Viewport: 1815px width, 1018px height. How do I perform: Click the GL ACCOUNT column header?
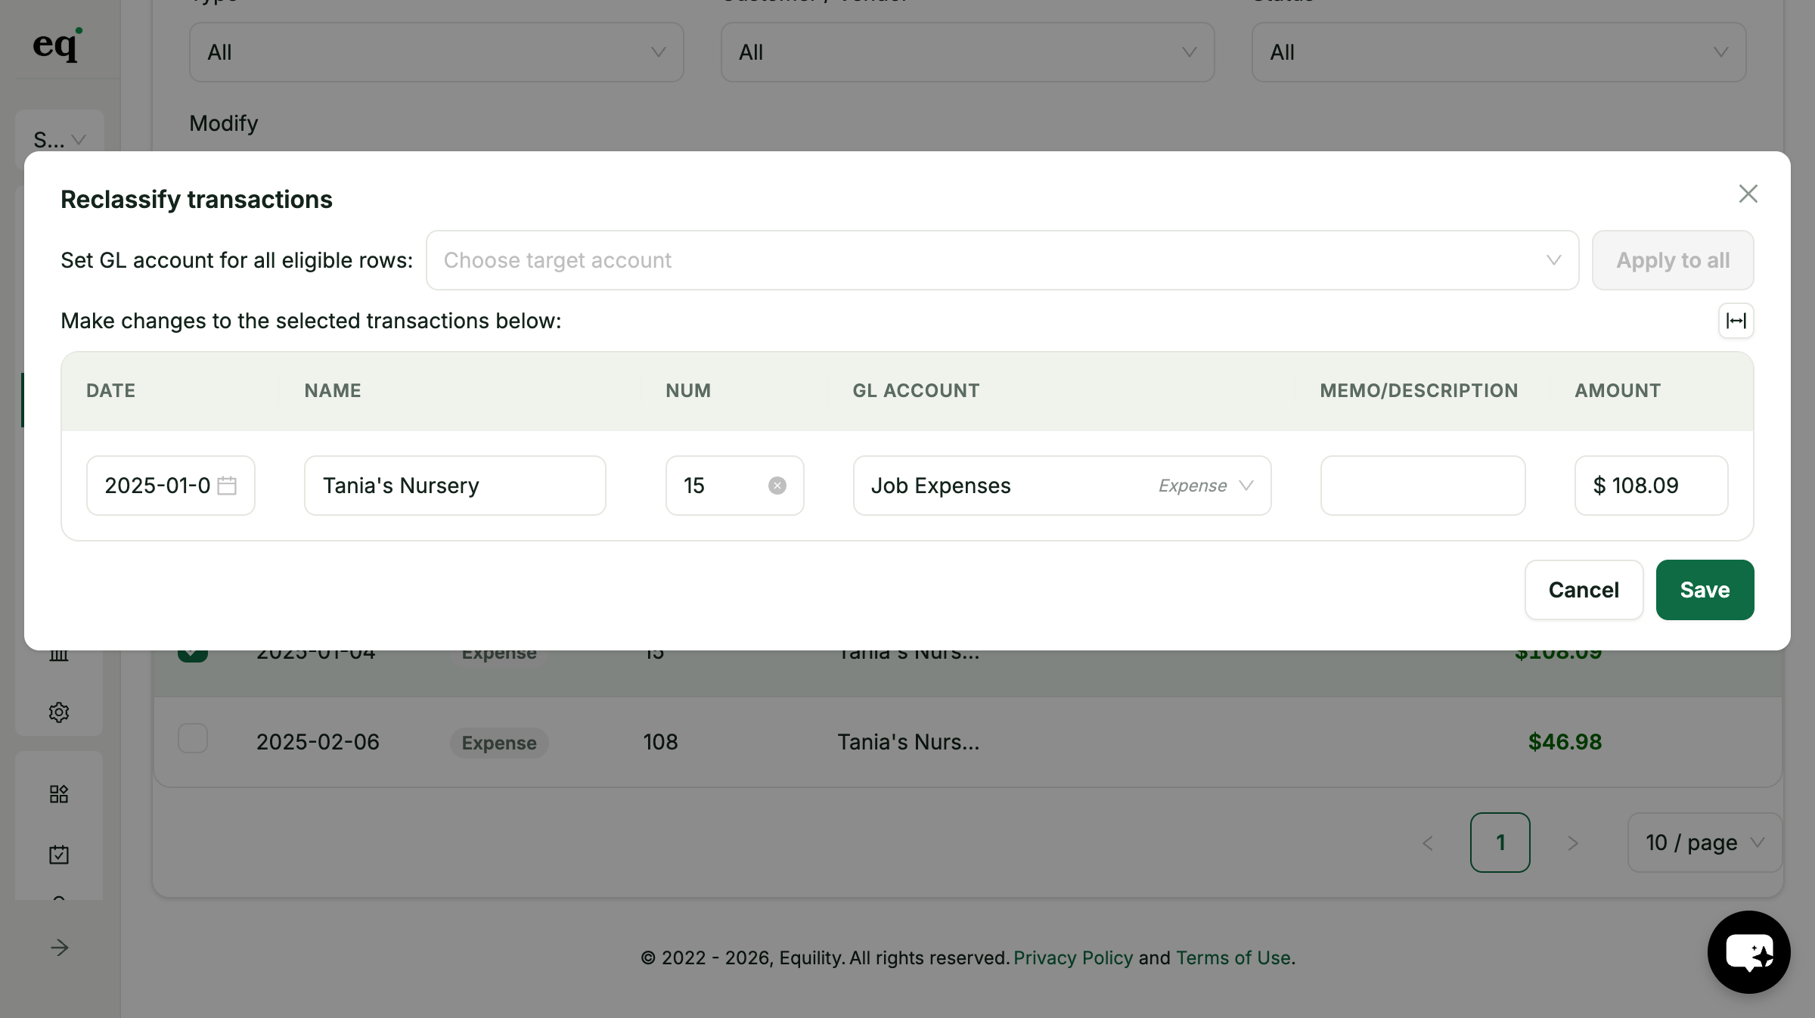(916, 390)
